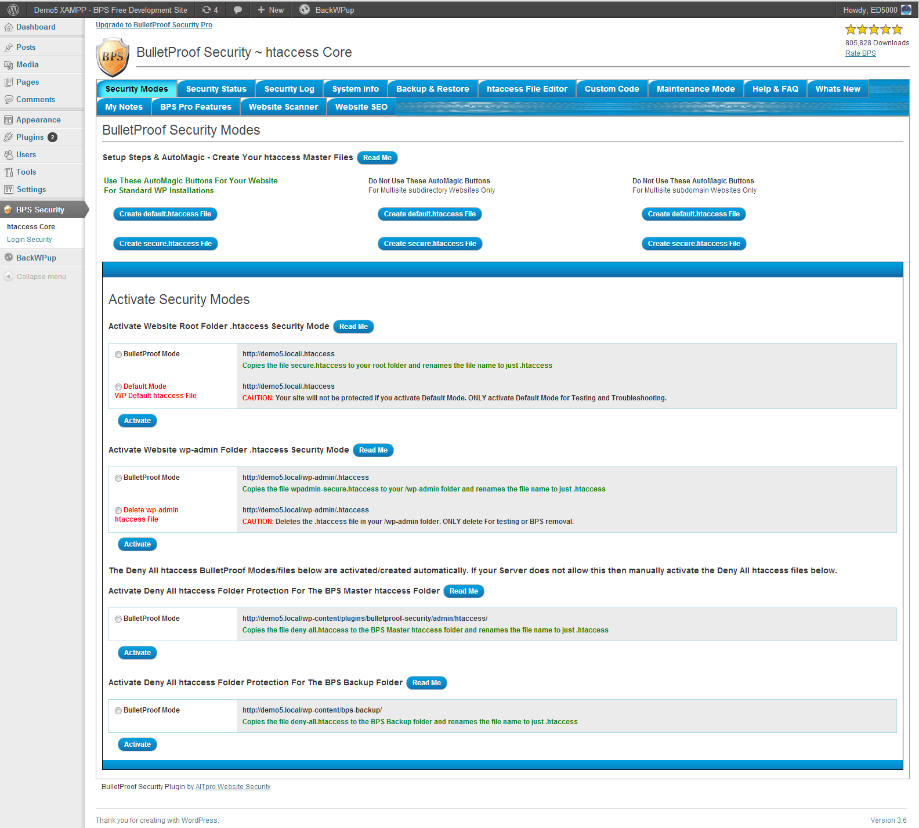Select Delete wp-admin htaccess File radio
The width and height of the screenshot is (919, 828).
(x=118, y=511)
